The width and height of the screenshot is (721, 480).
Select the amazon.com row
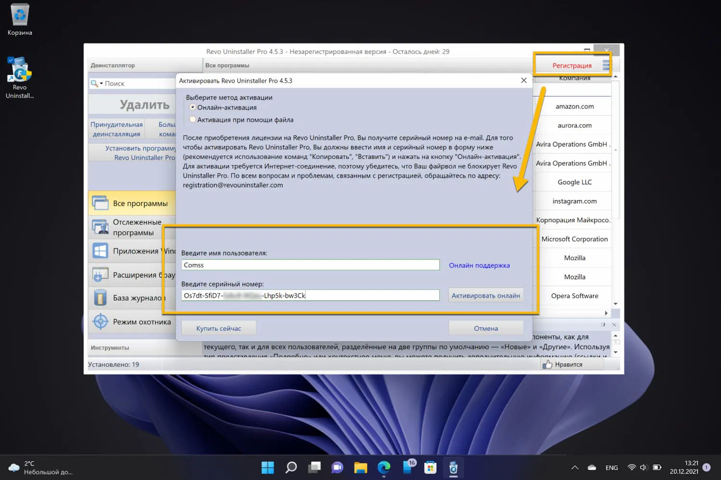click(x=574, y=106)
